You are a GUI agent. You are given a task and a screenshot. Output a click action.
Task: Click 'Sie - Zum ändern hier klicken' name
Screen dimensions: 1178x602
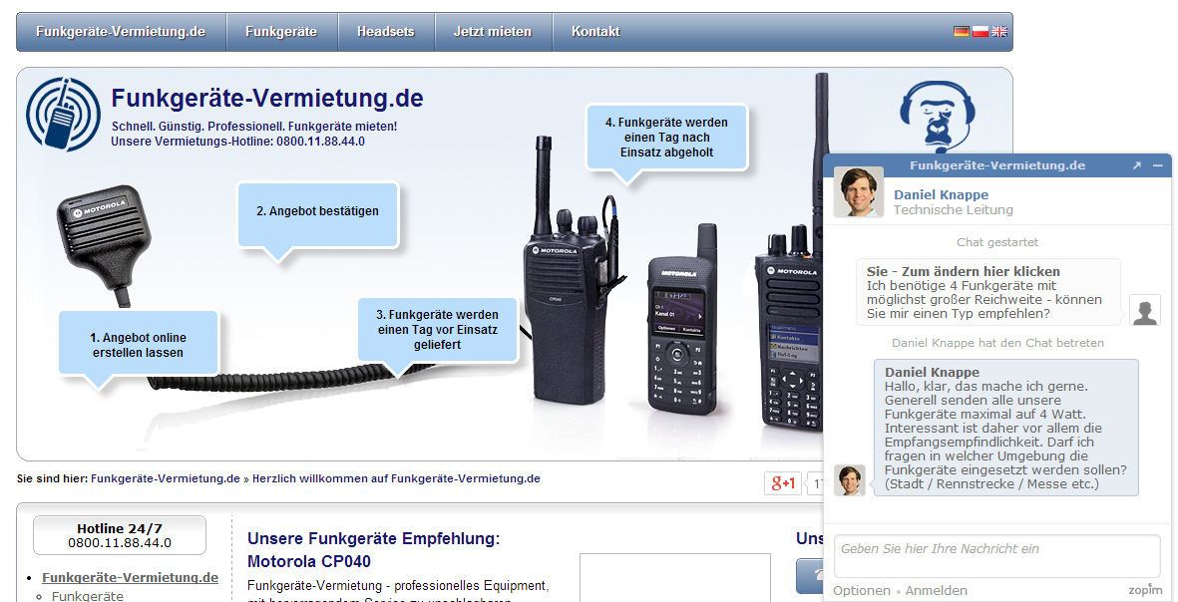pyautogui.click(x=964, y=272)
